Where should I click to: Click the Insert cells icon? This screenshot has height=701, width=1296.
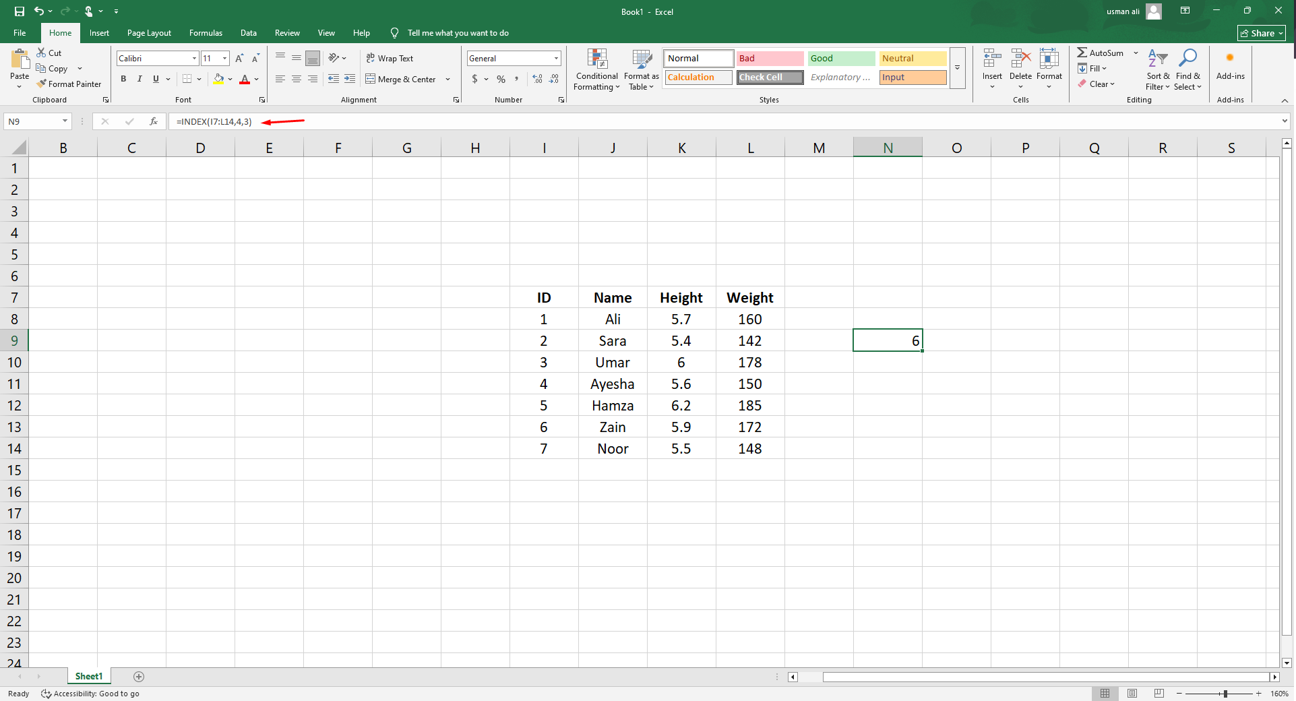991,59
